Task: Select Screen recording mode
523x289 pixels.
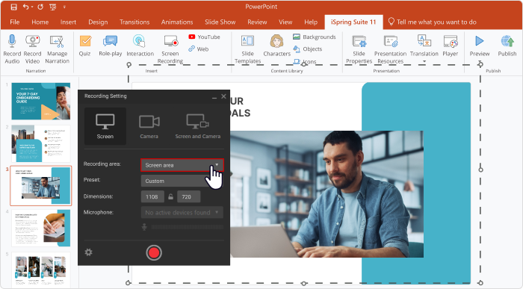Action: pyautogui.click(x=105, y=126)
